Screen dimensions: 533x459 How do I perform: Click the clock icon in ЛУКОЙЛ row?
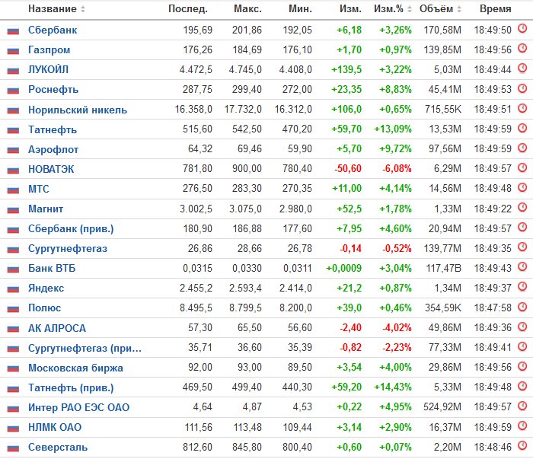pyautogui.click(x=522, y=69)
